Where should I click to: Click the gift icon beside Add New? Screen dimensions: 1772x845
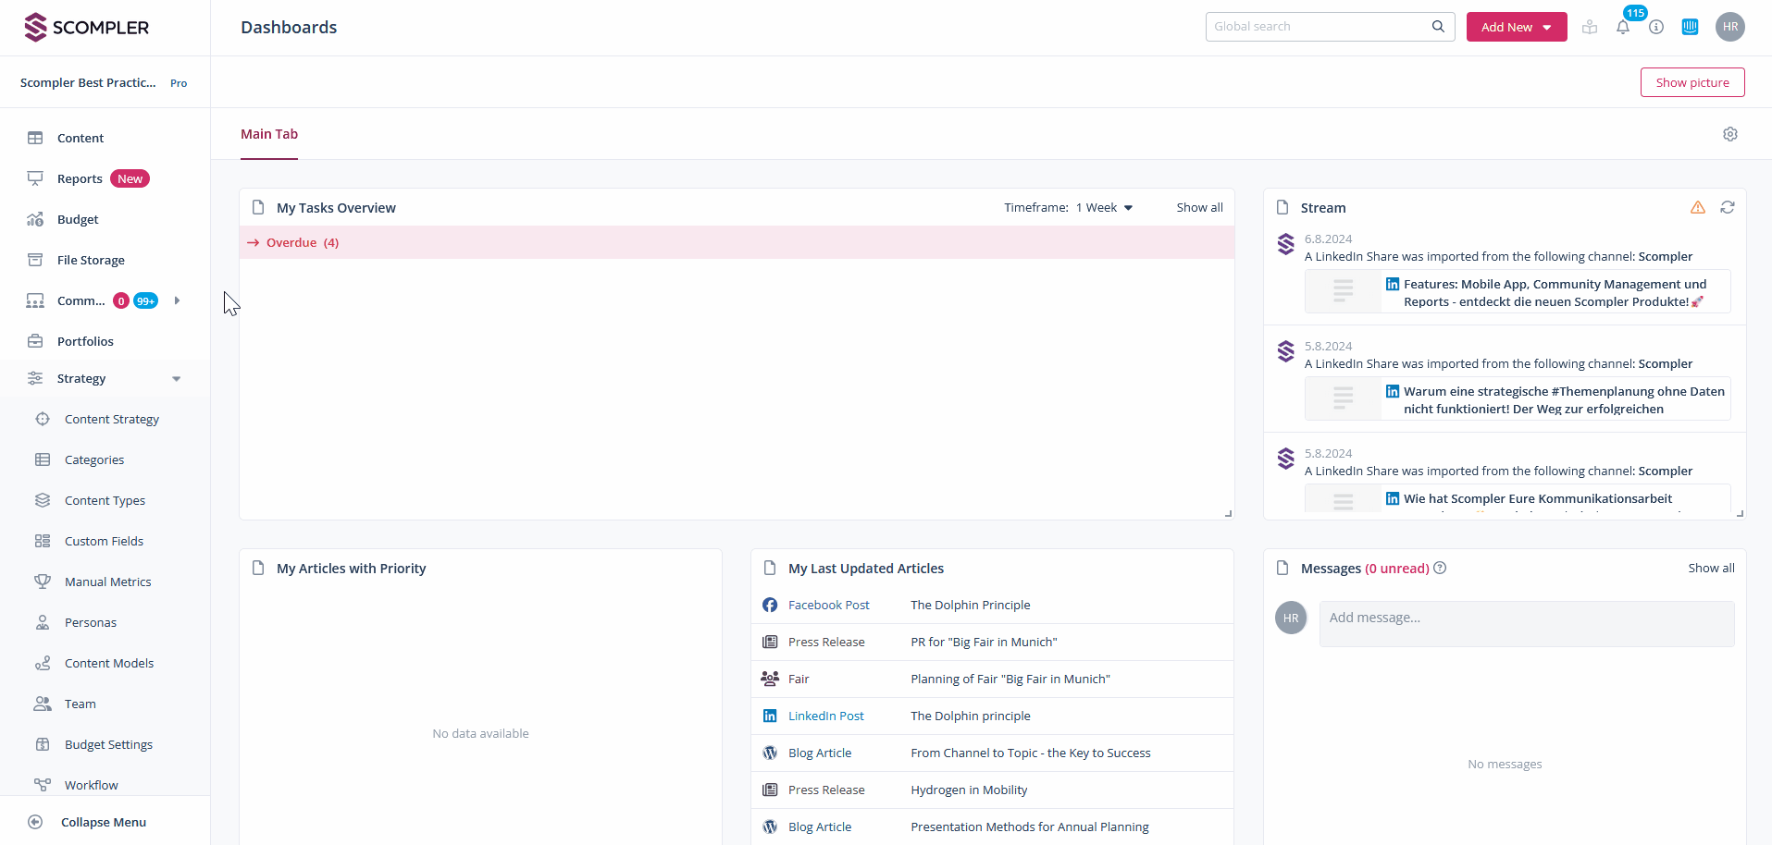(1590, 28)
